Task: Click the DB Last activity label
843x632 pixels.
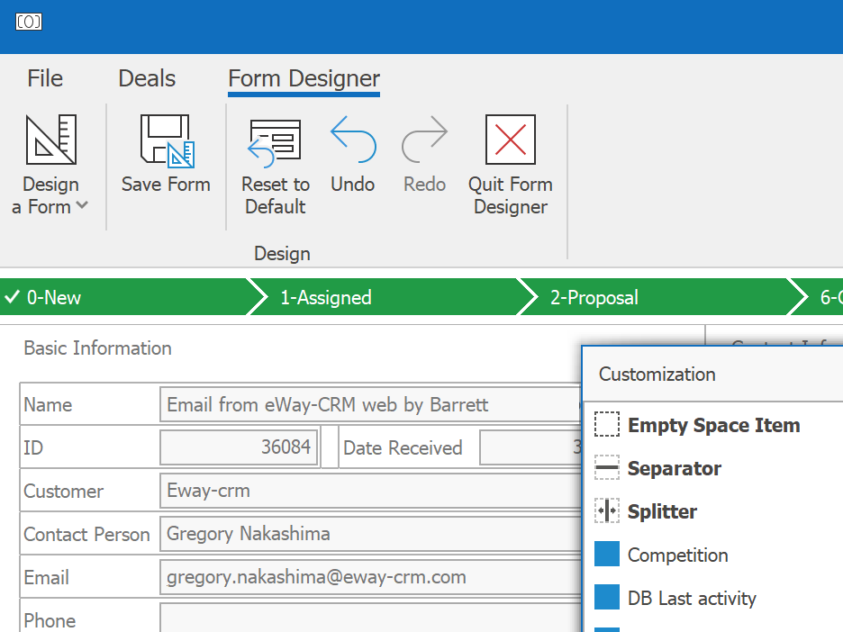Action: pos(692,598)
